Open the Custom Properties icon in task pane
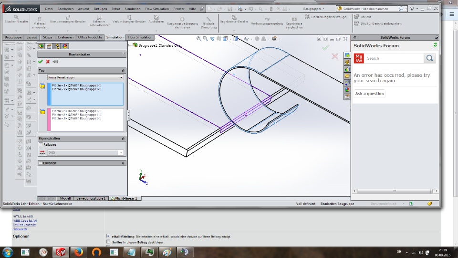 (347, 97)
